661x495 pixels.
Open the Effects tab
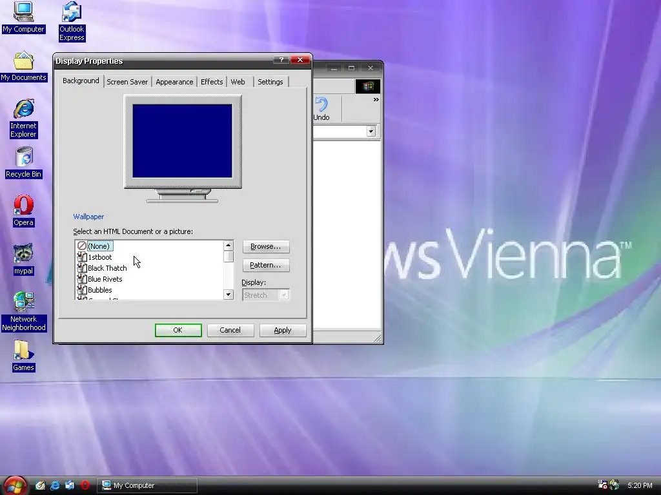212,82
